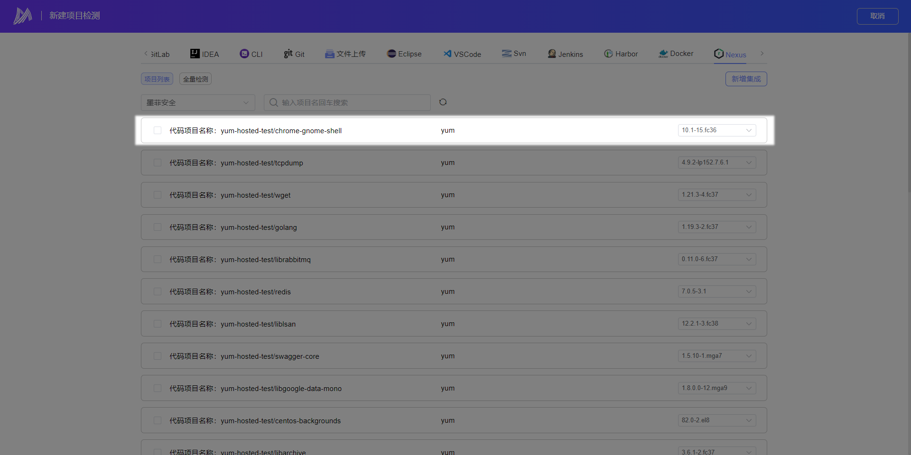Image resolution: width=911 pixels, height=455 pixels.
Task: Select the CLI integration icon
Action: [244, 54]
